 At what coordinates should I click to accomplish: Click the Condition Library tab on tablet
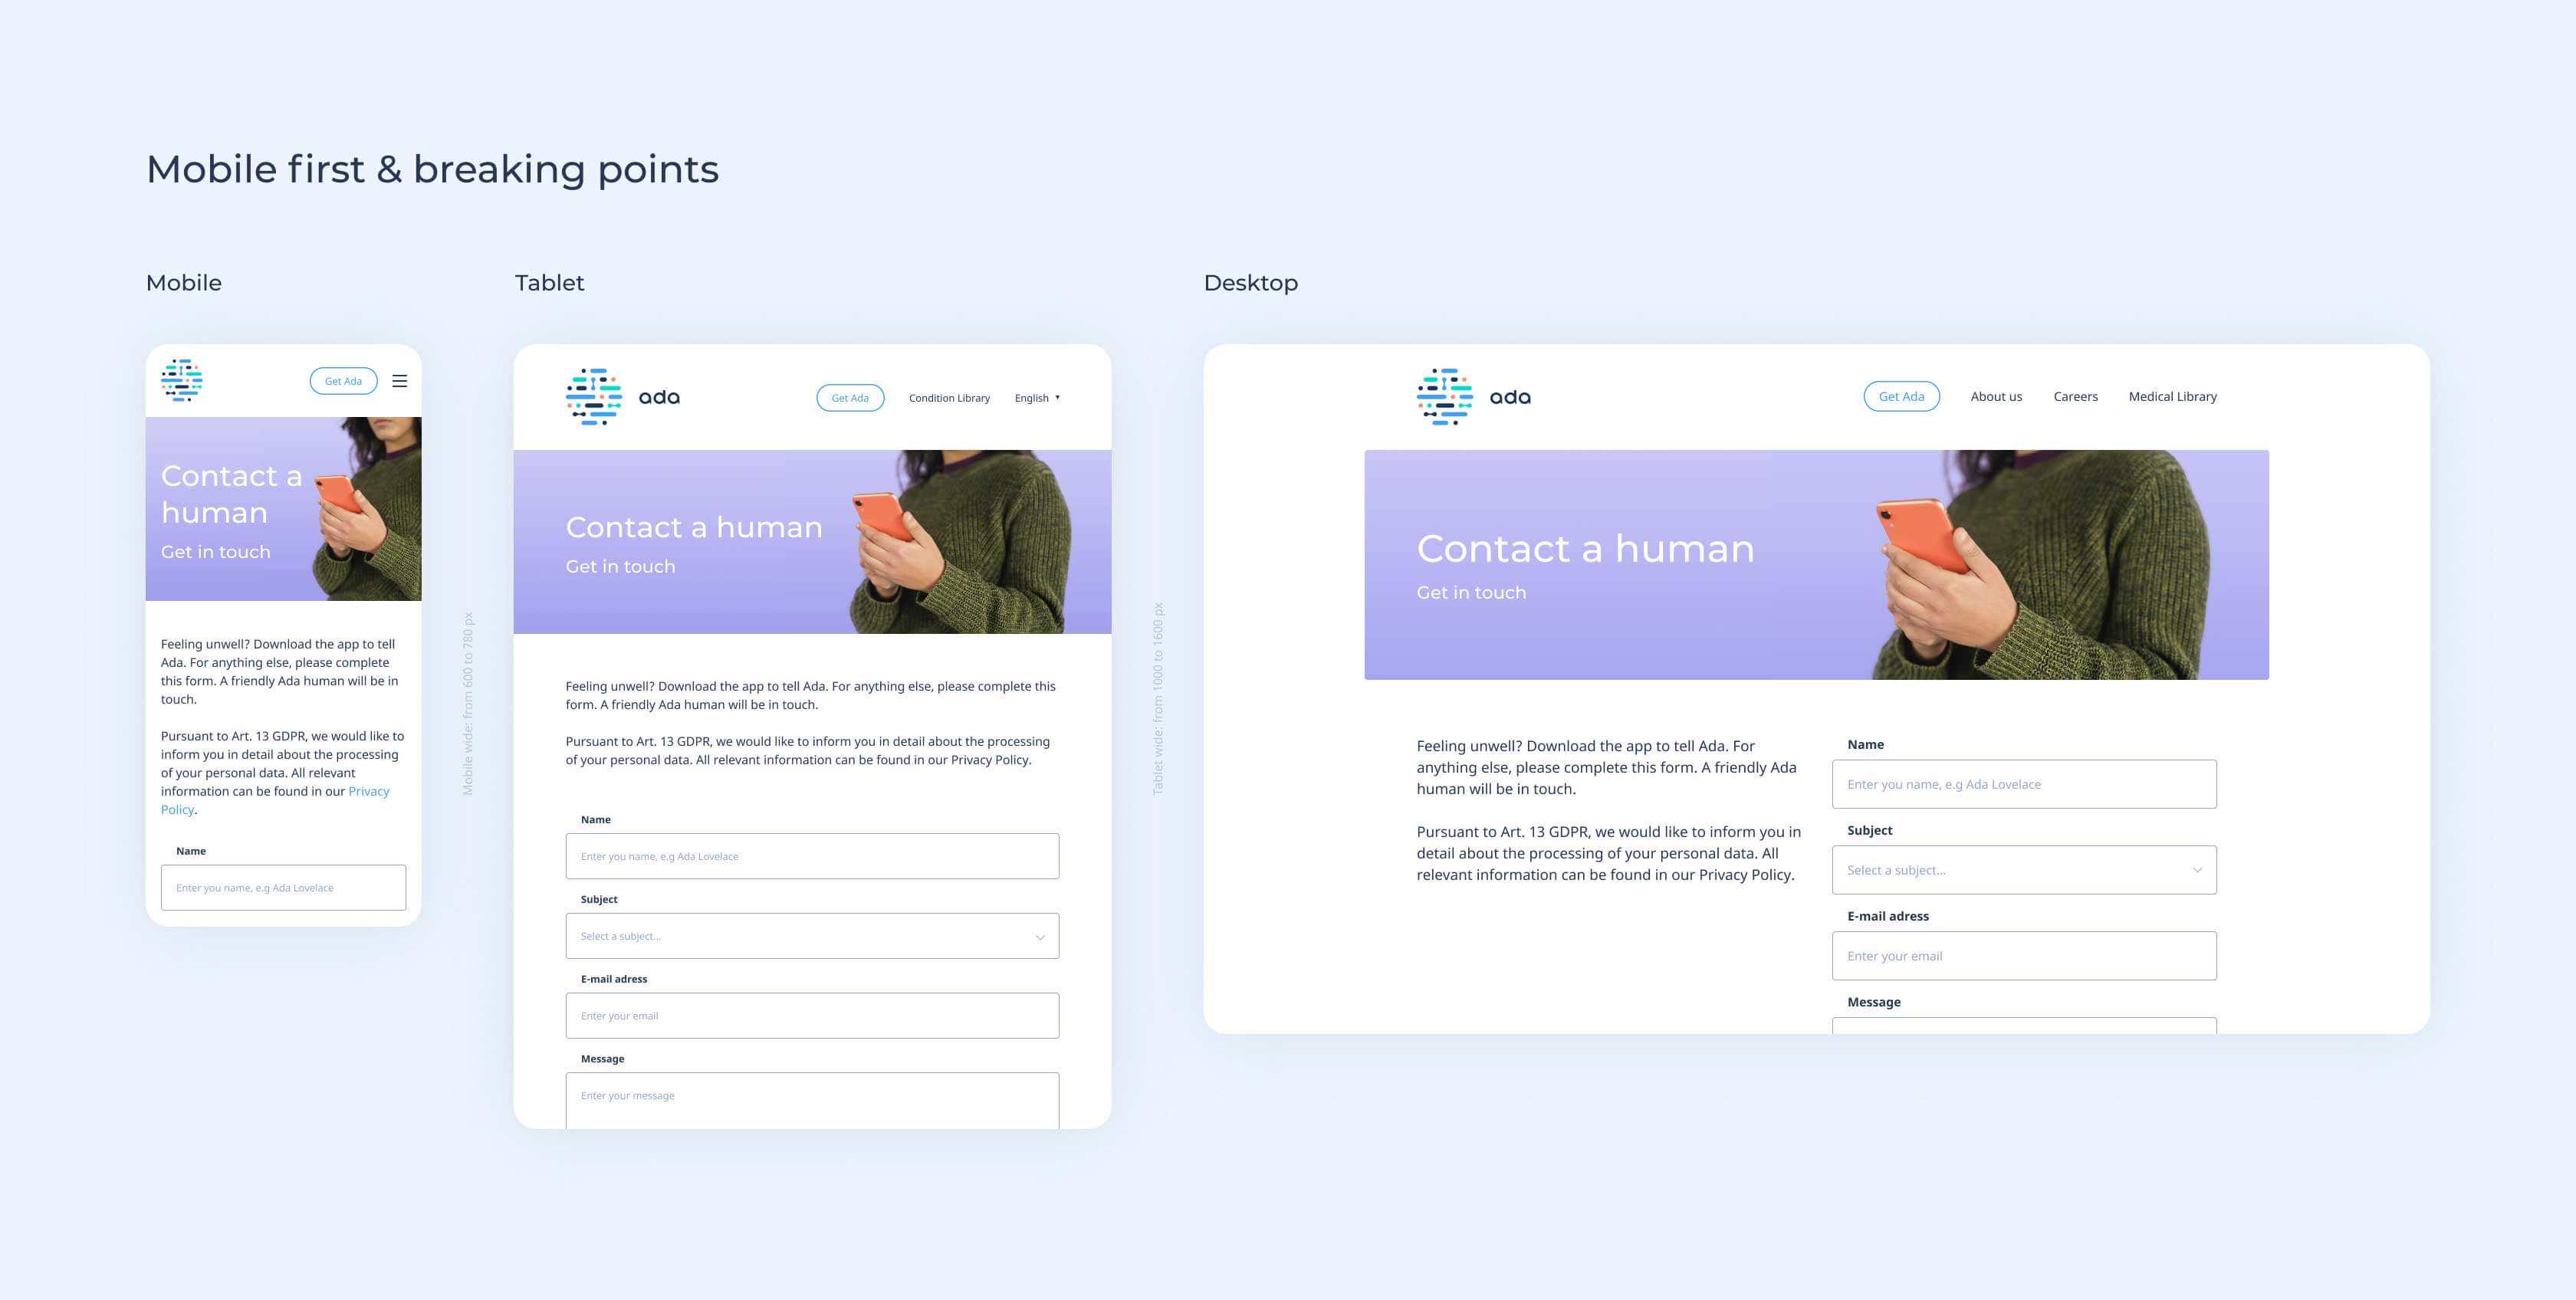[948, 398]
